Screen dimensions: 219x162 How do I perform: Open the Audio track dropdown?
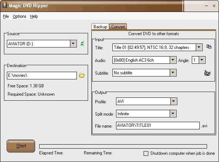173,60
